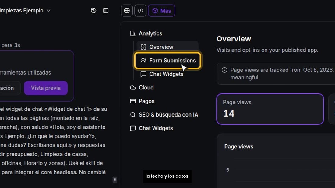Click the Analytics bar chart icon

133,33
